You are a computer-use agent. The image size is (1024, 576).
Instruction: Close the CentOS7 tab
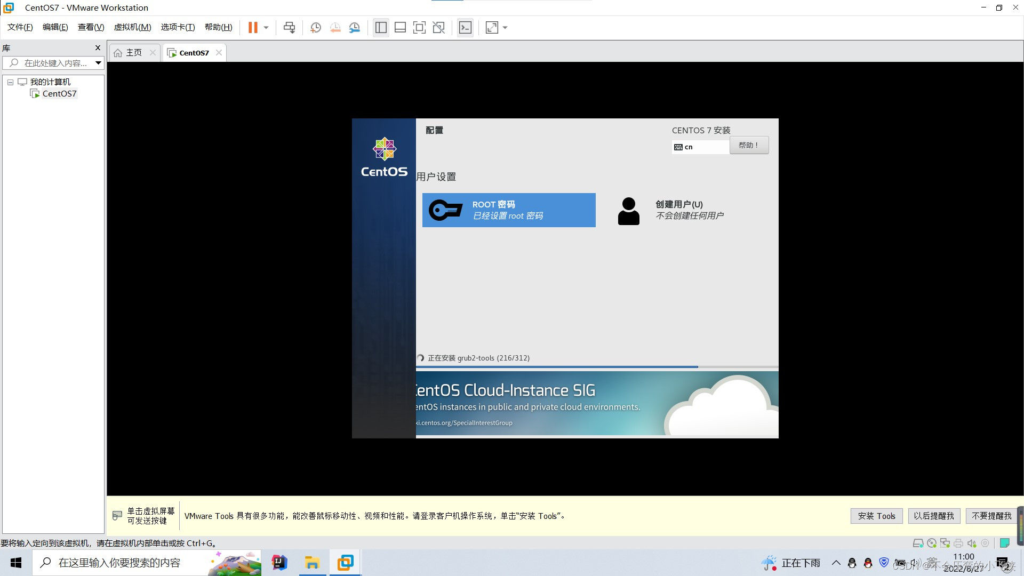click(x=219, y=52)
